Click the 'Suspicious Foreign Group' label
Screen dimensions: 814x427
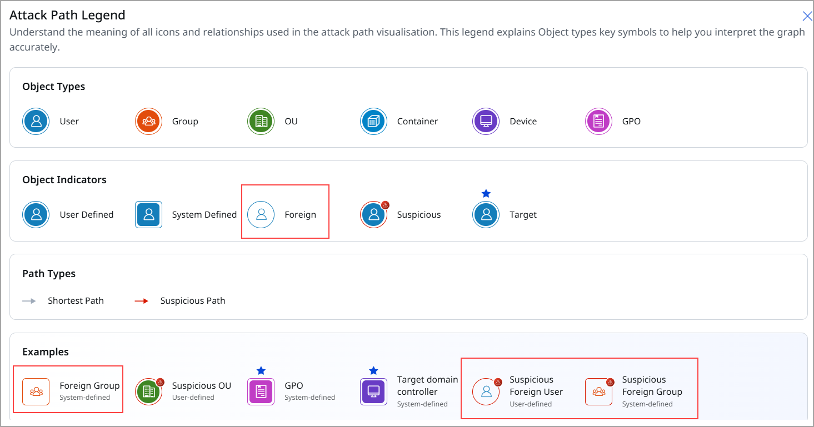(652, 386)
